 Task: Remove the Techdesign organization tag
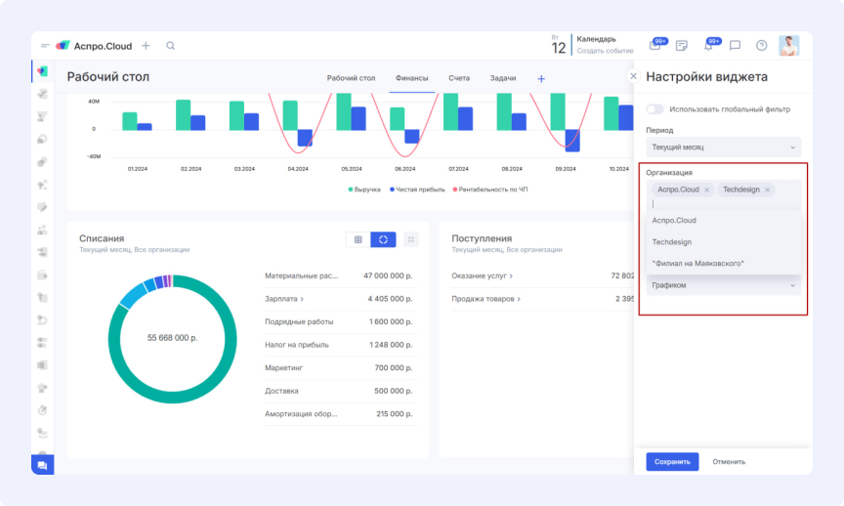(768, 190)
